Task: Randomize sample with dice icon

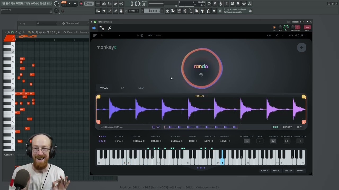Action: (154, 127)
